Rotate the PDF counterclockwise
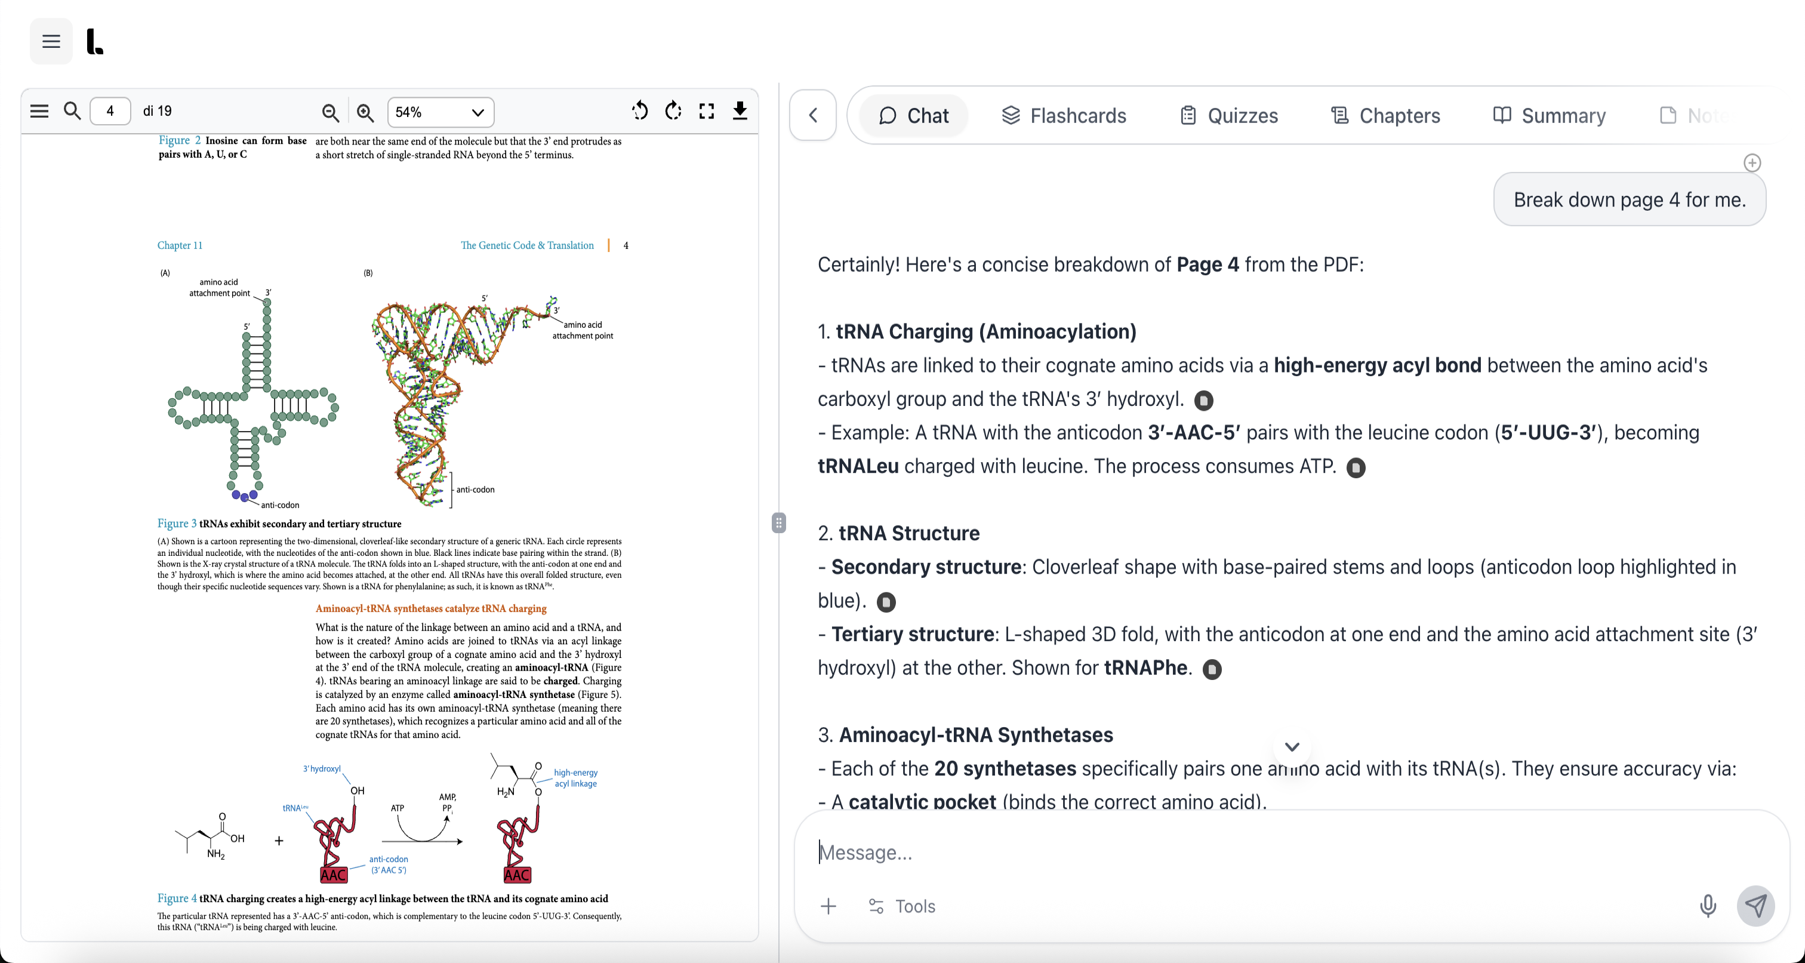The height and width of the screenshot is (963, 1805). (640, 110)
